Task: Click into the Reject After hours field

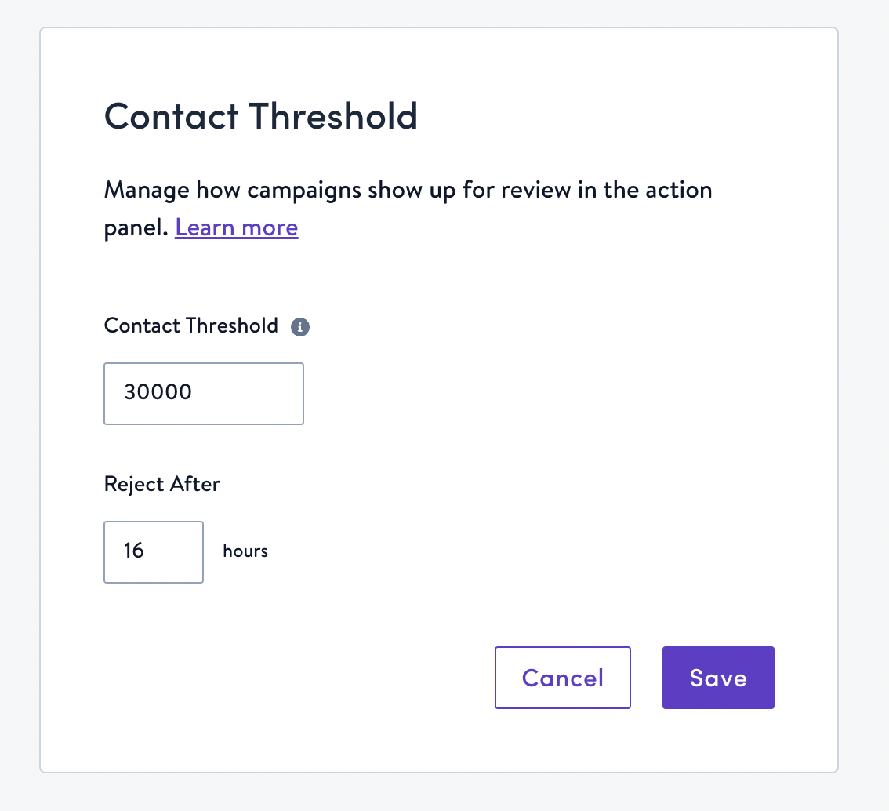Action: coord(153,551)
